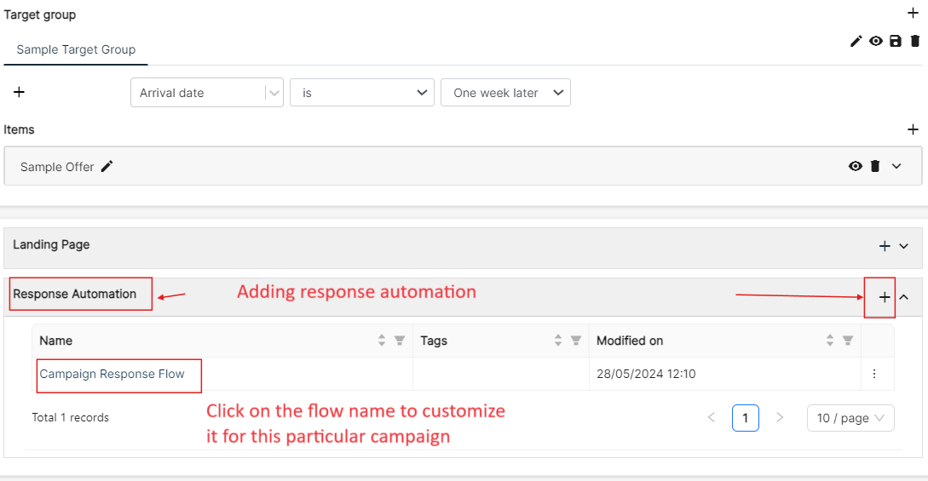The width and height of the screenshot is (928, 481).
Task: Collapse the Response Automation section
Action: tap(904, 297)
